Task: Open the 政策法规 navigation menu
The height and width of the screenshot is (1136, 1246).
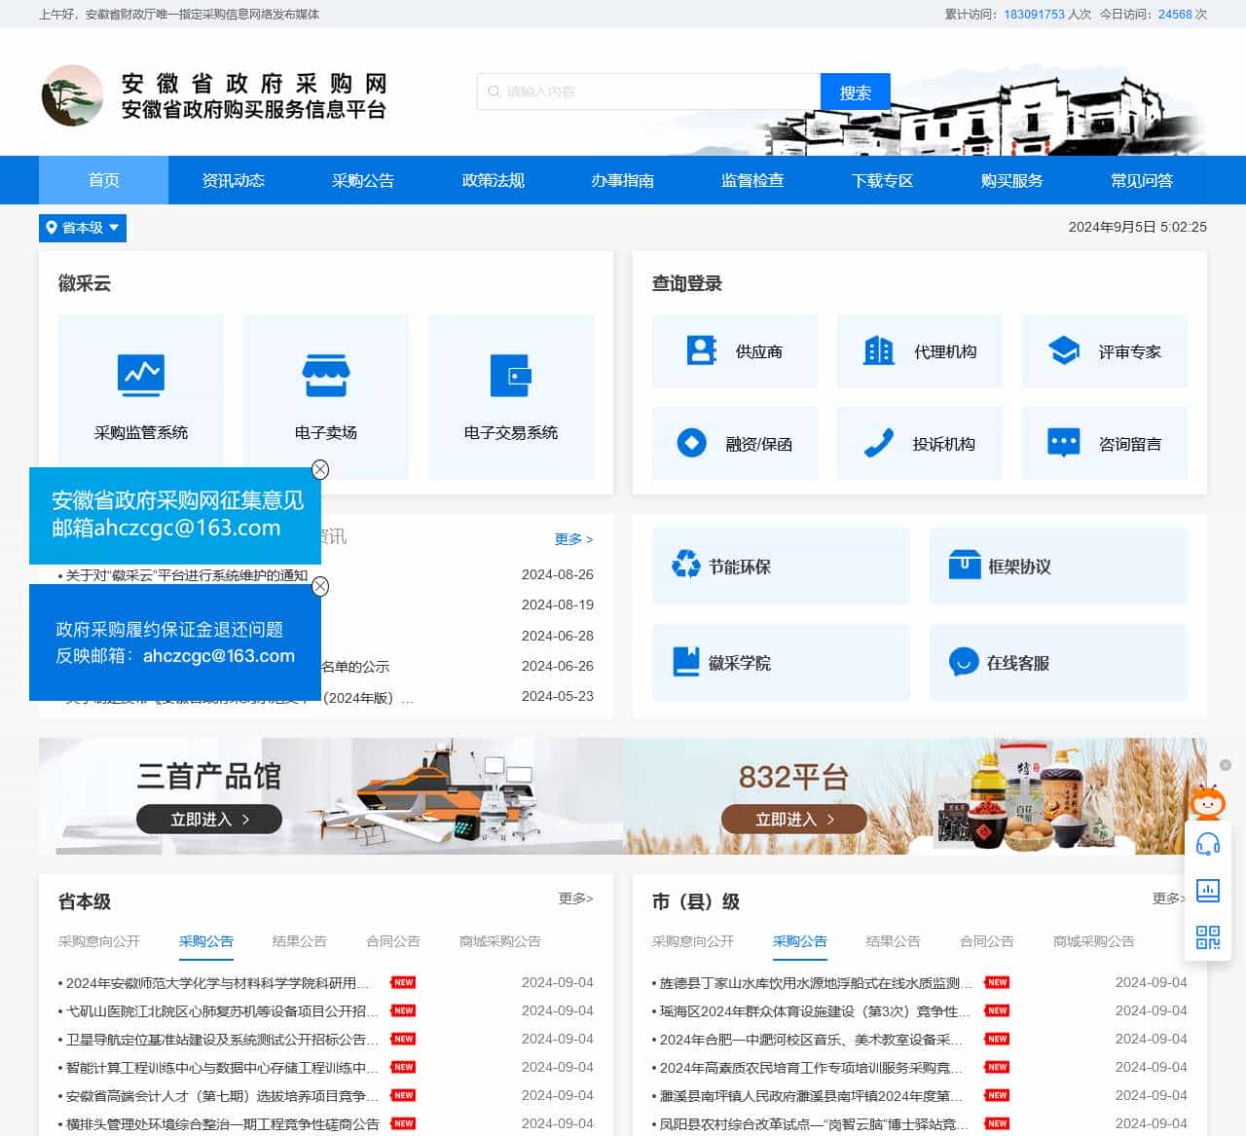Action: pos(494,180)
